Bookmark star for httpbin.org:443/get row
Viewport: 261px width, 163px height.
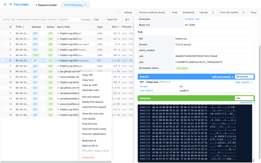point(58,33)
